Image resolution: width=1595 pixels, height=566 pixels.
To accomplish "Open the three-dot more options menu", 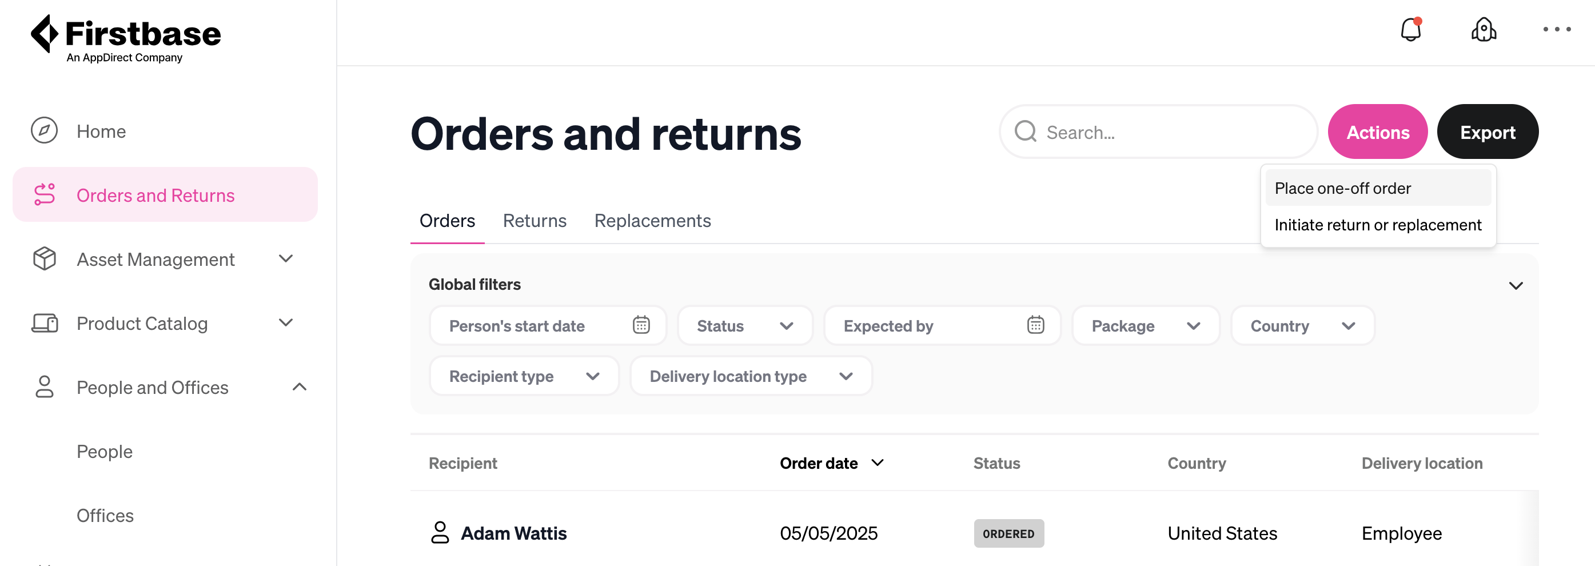I will click(1557, 29).
